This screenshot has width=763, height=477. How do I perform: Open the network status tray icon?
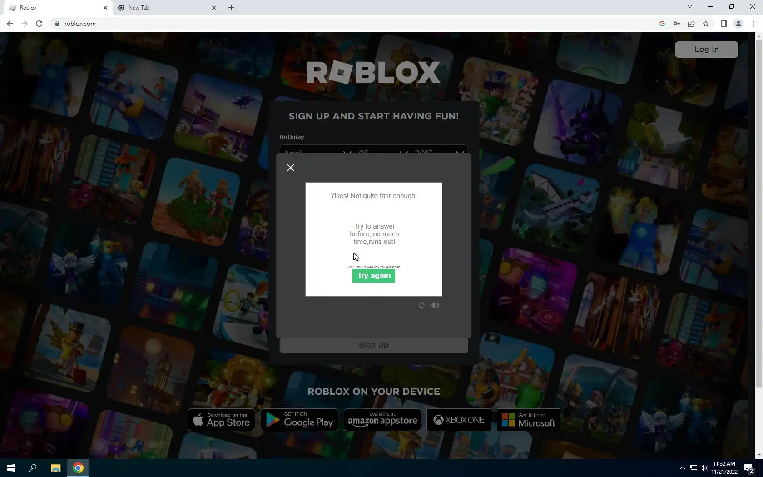coord(694,468)
